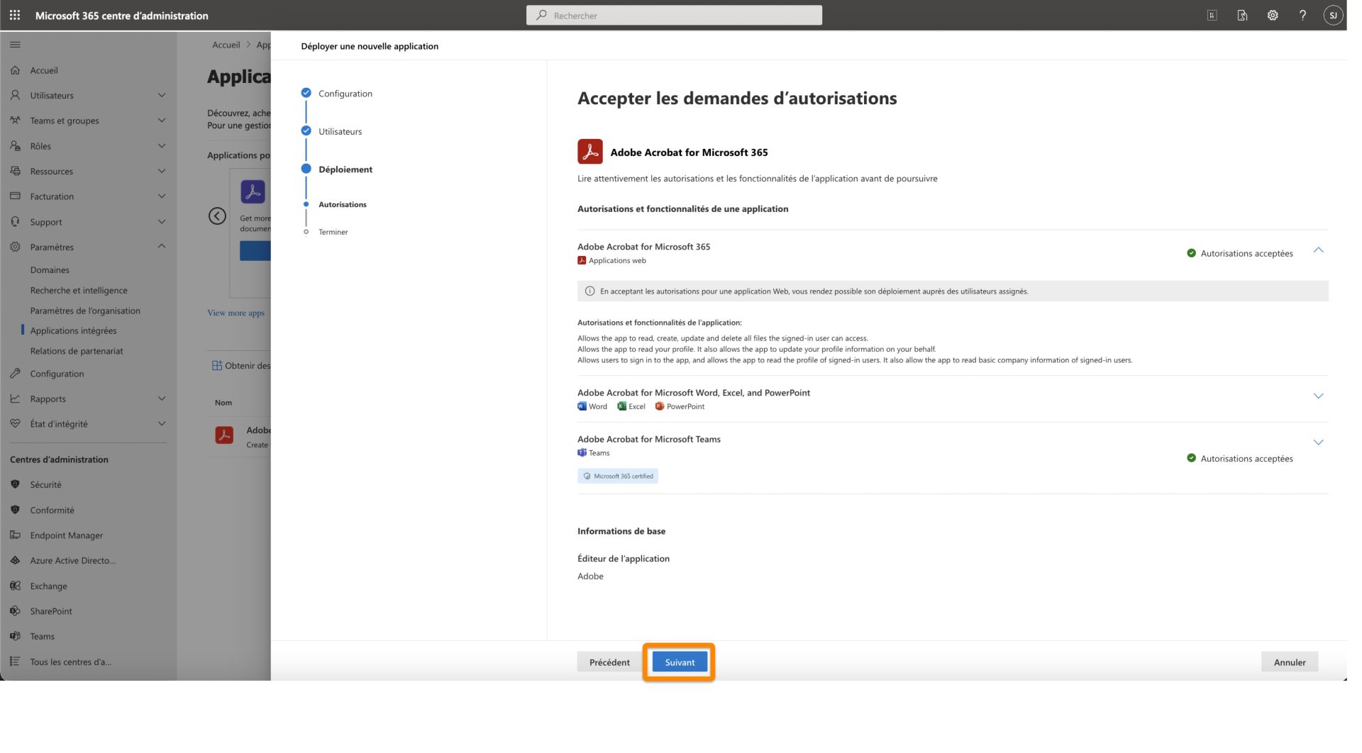Expand Adobe Acrobat for Microsoft Teams section
The width and height of the screenshot is (1362, 753).
pos(1318,442)
